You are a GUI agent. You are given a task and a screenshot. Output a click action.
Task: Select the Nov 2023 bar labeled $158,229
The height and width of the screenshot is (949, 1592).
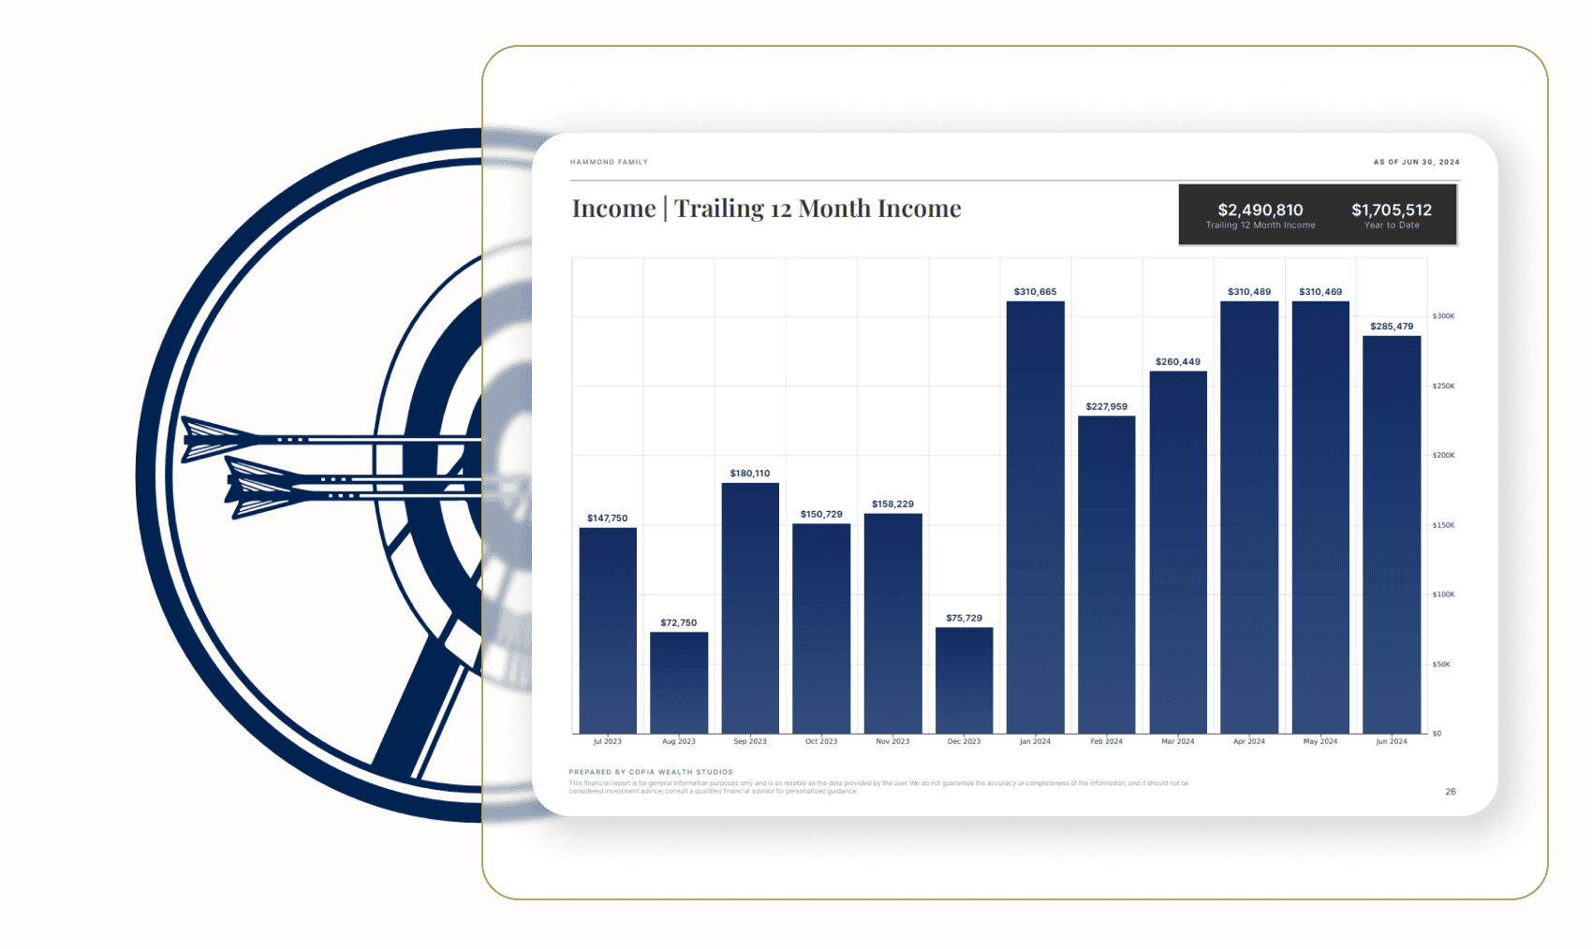point(892,623)
